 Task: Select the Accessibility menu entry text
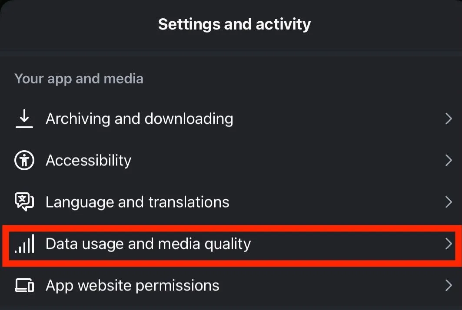point(88,160)
